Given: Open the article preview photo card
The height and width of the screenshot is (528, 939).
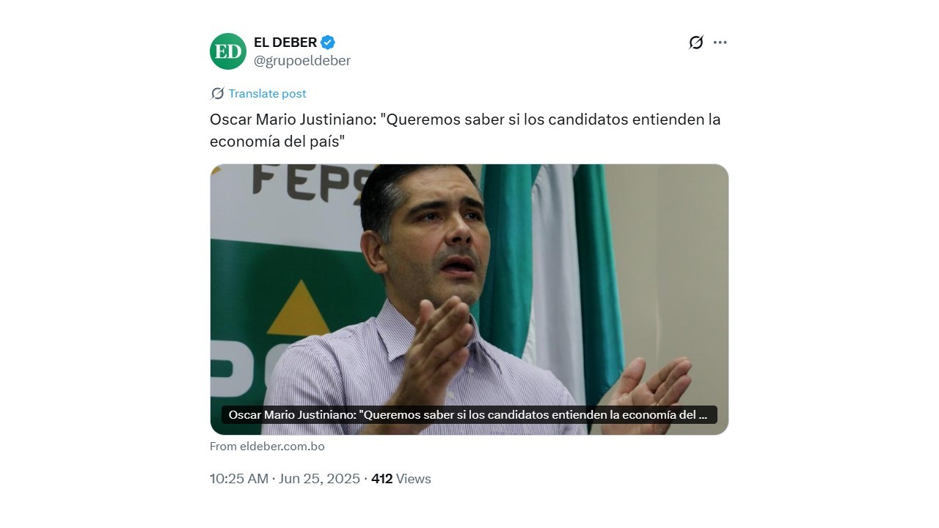Looking at the screenshot, I should (x=469, y=299).
